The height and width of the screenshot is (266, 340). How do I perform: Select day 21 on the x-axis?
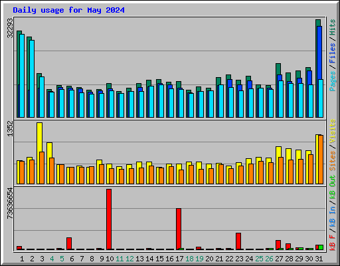tap(219, 259)
